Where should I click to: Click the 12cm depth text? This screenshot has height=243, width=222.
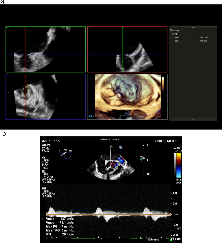[x=45, y=151]
